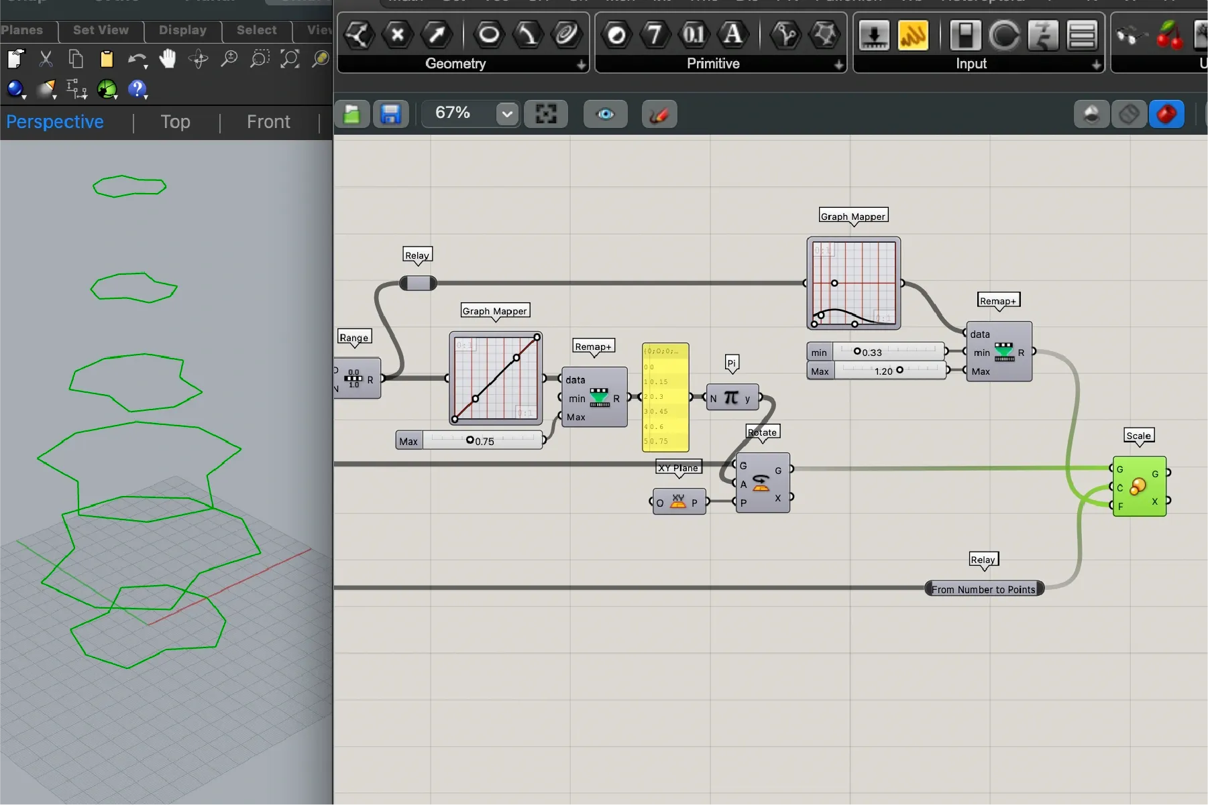Switch to the Top viewport tab

click(x=175, y=122)
